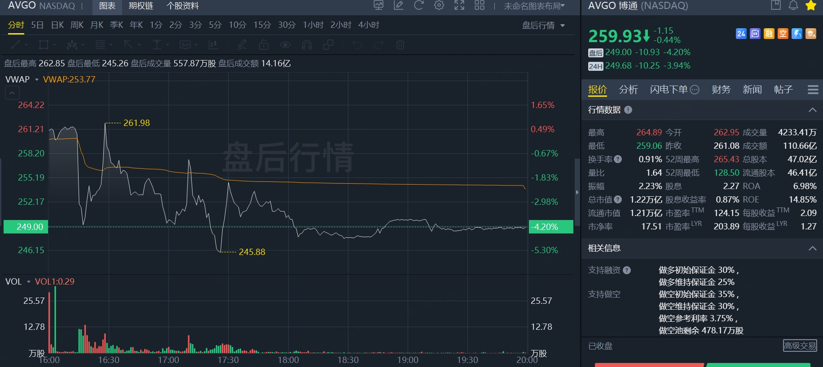This screenshot has height=367, width=823.
Task: Set a price alert with bell icon
Action: (793, 5)
